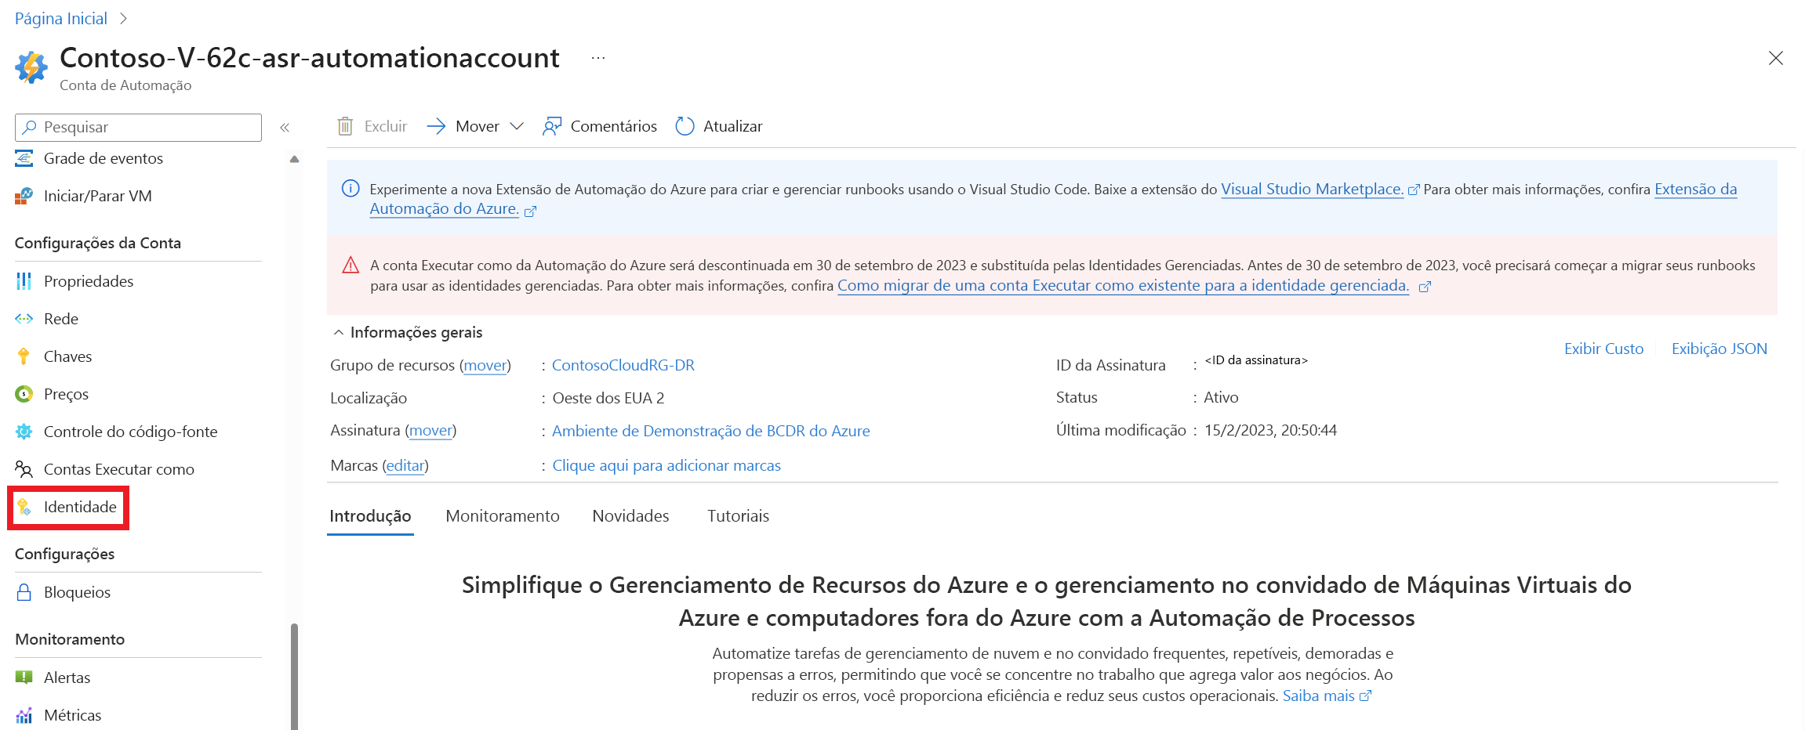Click mover link next to Grupo de recursos

[x=485, y=365]
